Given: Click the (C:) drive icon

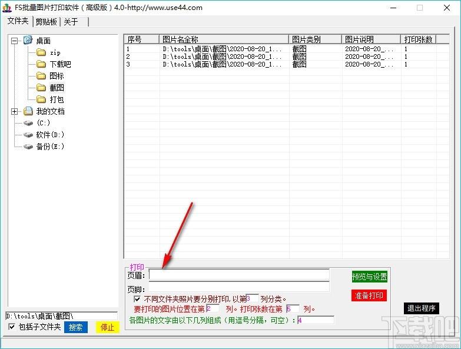Looking at the screenshot, I should tap(28, 123).
